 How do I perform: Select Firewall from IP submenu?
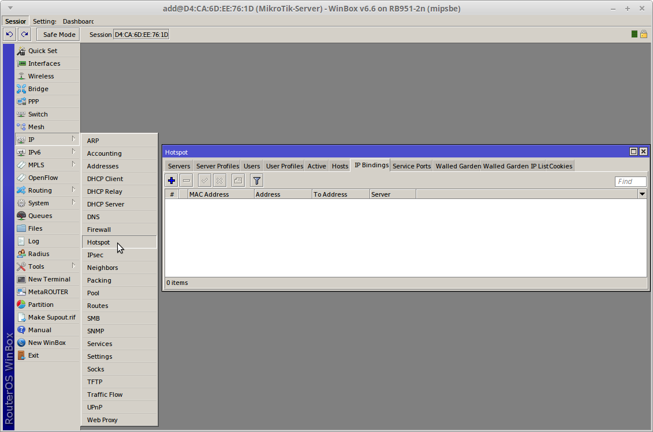pyautogui.click(x=120, y=230)
